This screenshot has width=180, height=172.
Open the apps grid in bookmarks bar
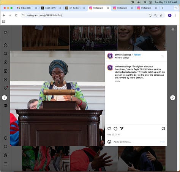[x=3, y=22]
